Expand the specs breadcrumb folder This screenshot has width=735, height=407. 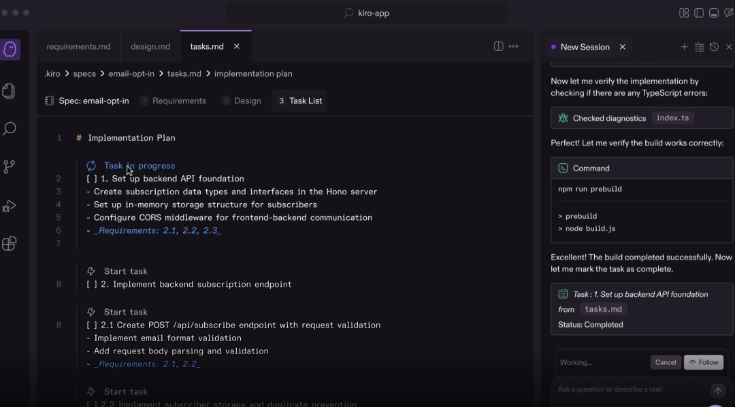coord(84,73)
